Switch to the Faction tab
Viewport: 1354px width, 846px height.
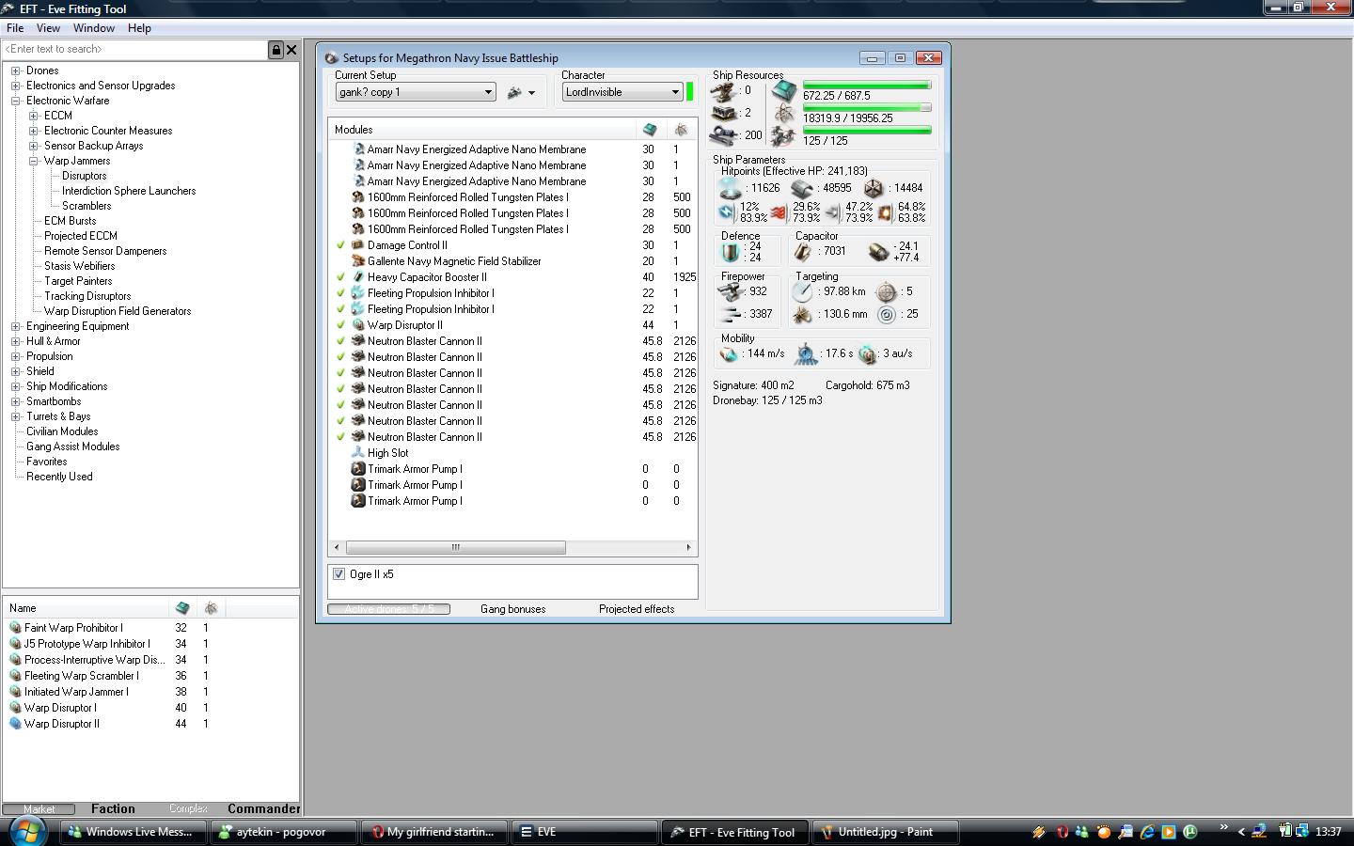pyautogui.click(x=113, y=808)
